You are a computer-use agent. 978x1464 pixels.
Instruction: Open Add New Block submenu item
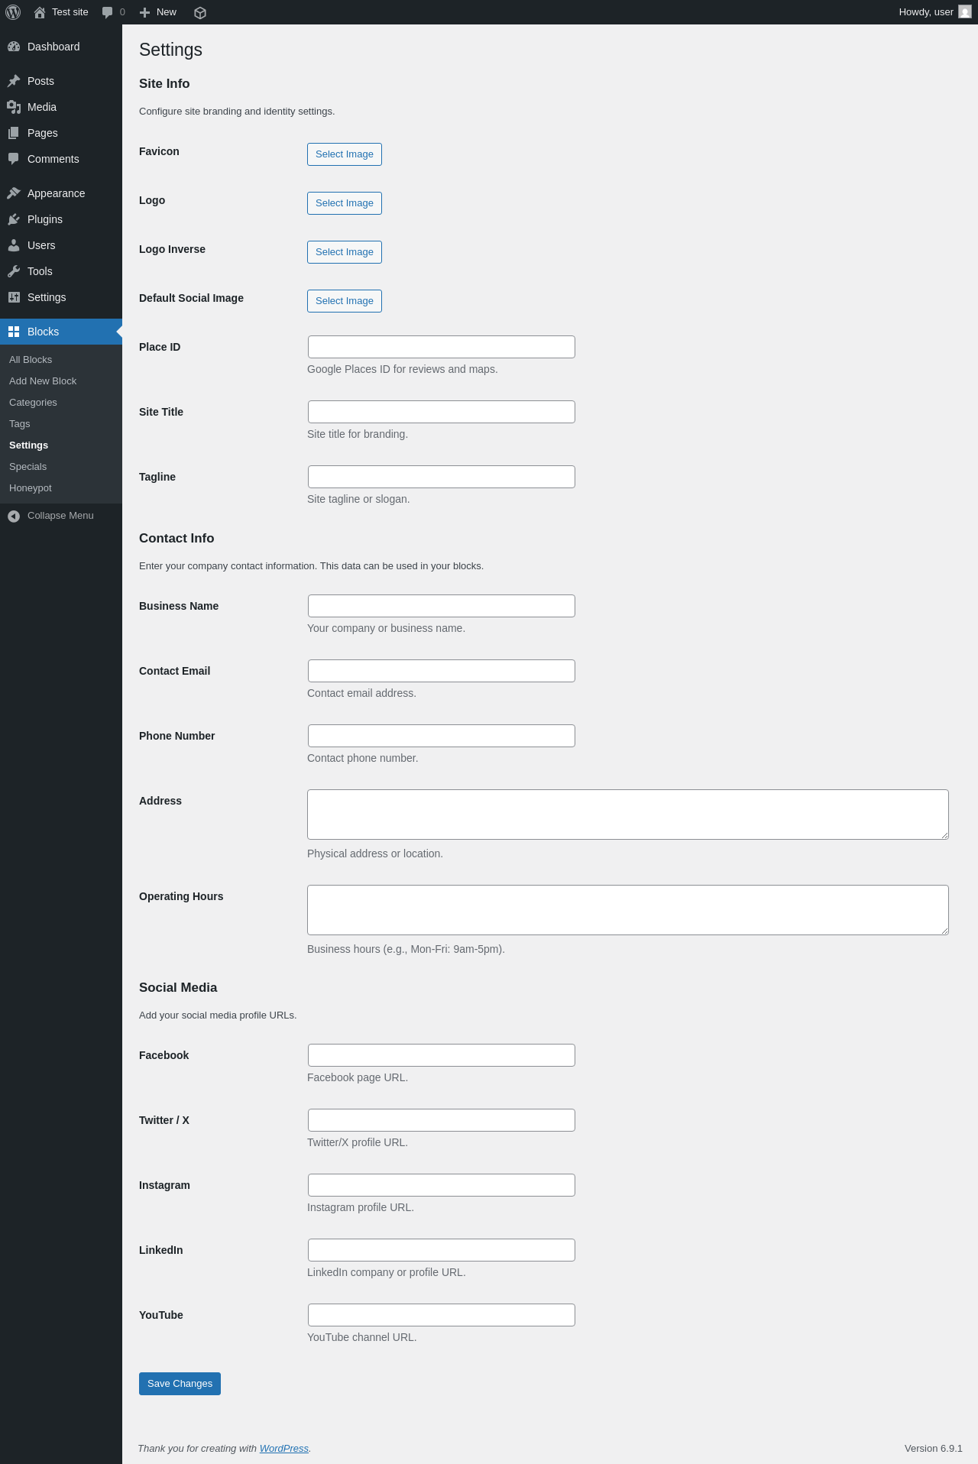(x=61, y=381)
